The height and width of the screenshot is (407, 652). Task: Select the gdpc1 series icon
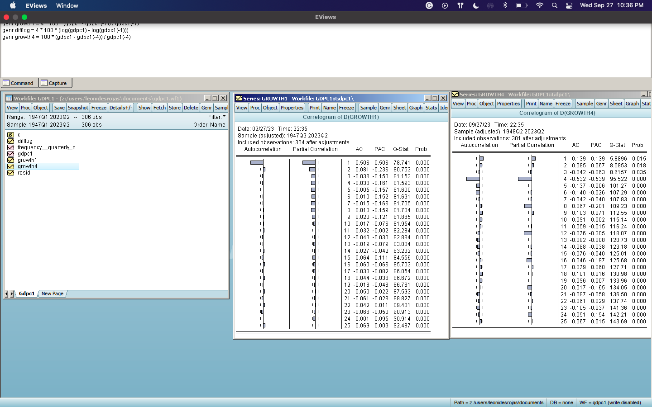pos(10,153)
